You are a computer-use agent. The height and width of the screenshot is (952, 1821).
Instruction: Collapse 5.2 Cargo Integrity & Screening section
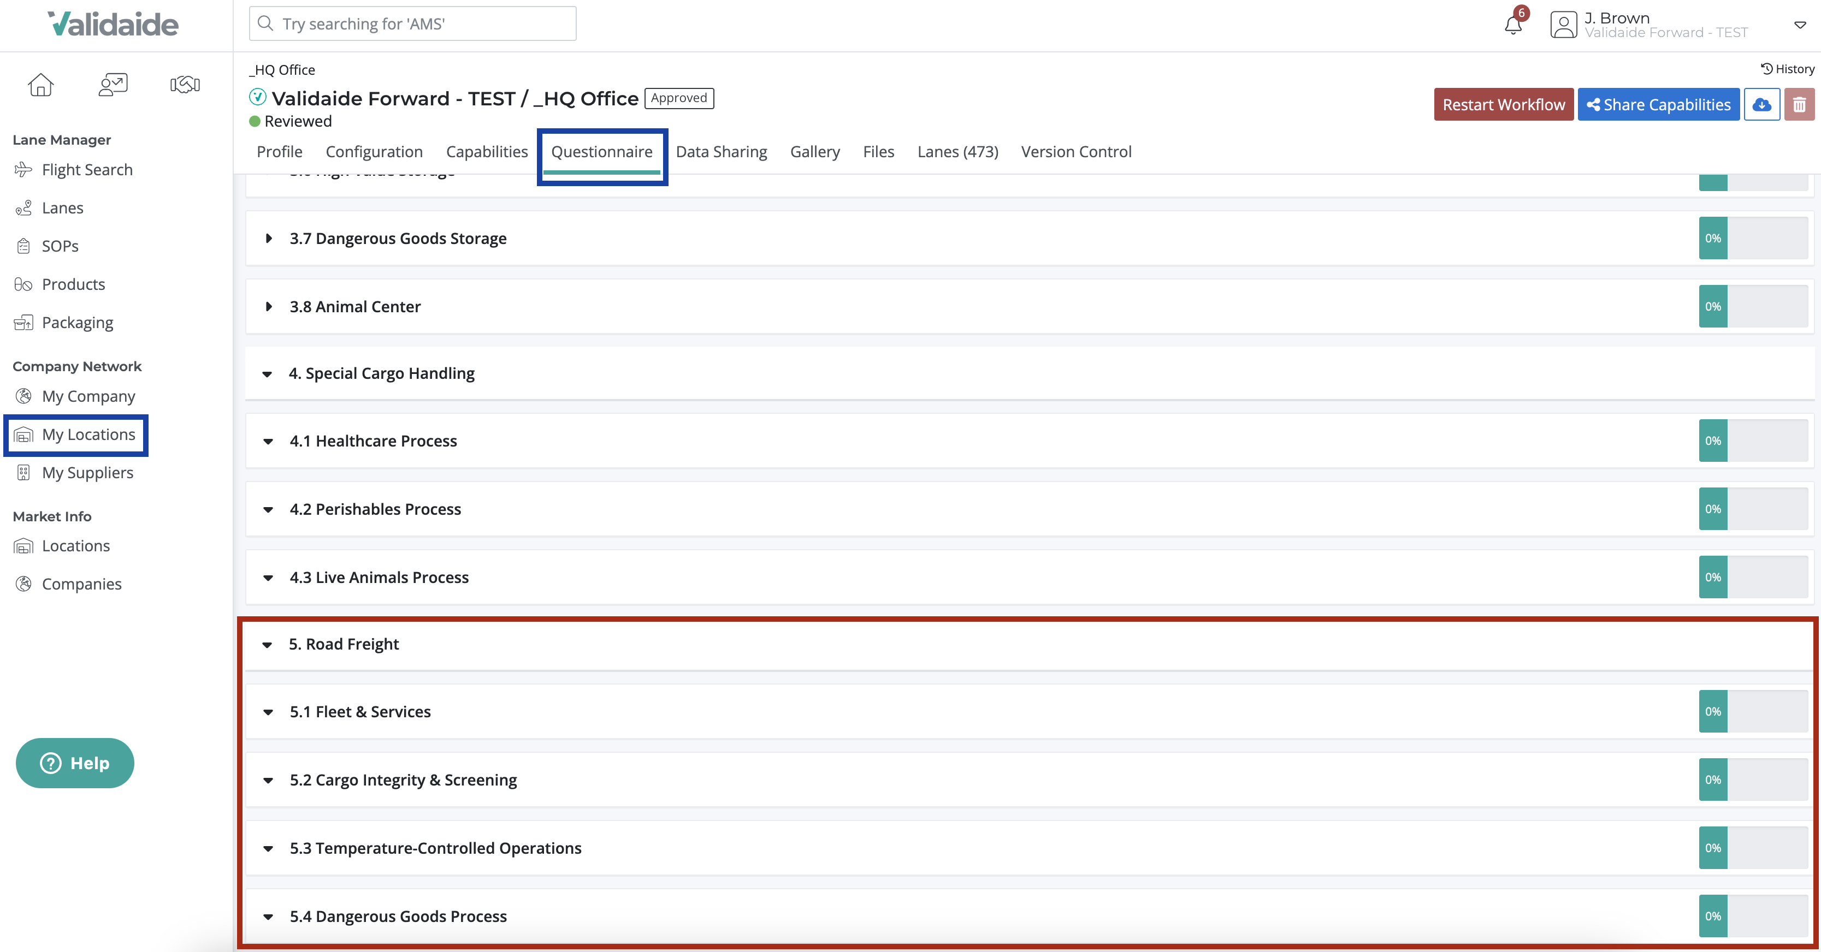tap(268, 781)
